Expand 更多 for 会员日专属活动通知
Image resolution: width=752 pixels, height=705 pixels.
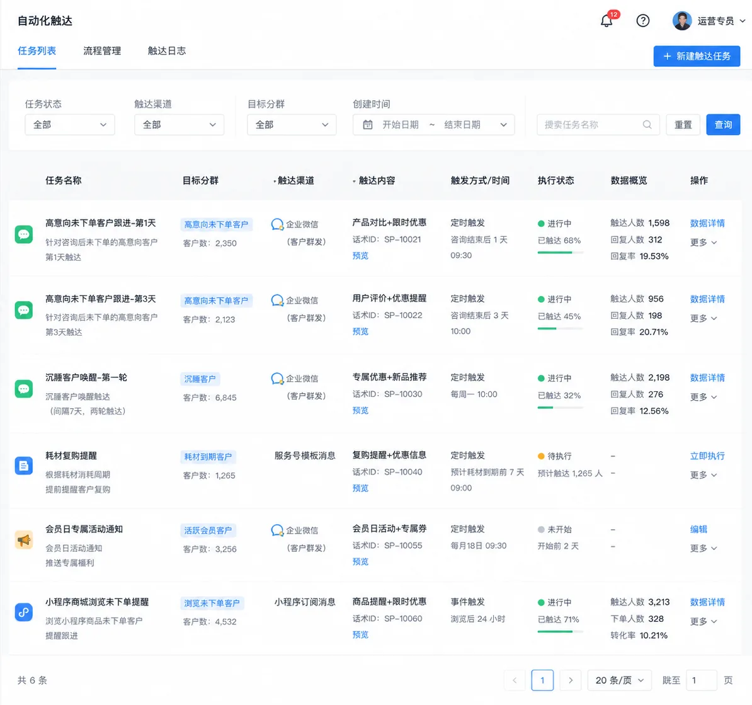pyautogui.click(x=704, y=549)
